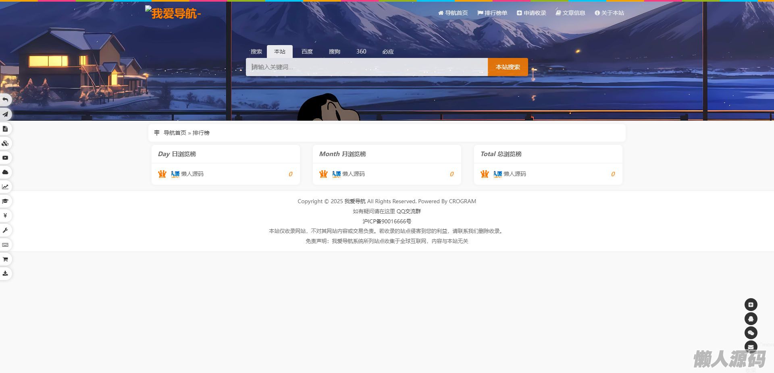Select the cloud icon in left sidebar
Viewport: 774px width, 373px height.
pos(5,172)
